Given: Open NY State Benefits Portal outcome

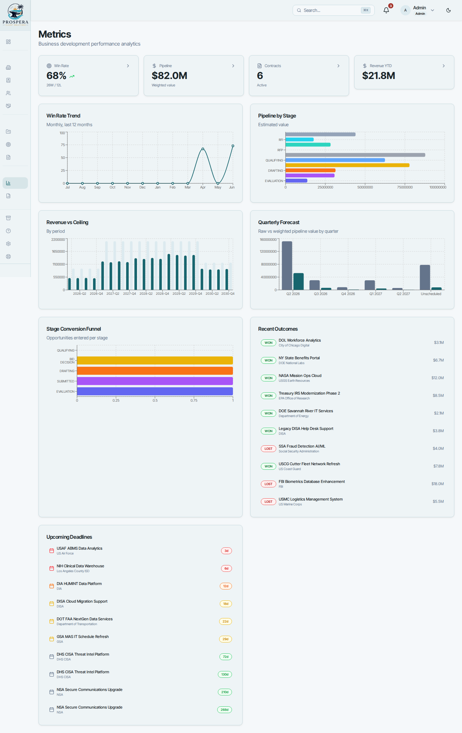Looking at the screenshot, I should coord(352,360).
